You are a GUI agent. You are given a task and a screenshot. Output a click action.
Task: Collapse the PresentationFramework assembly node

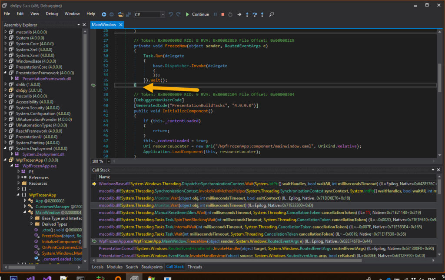pos(5,73)
